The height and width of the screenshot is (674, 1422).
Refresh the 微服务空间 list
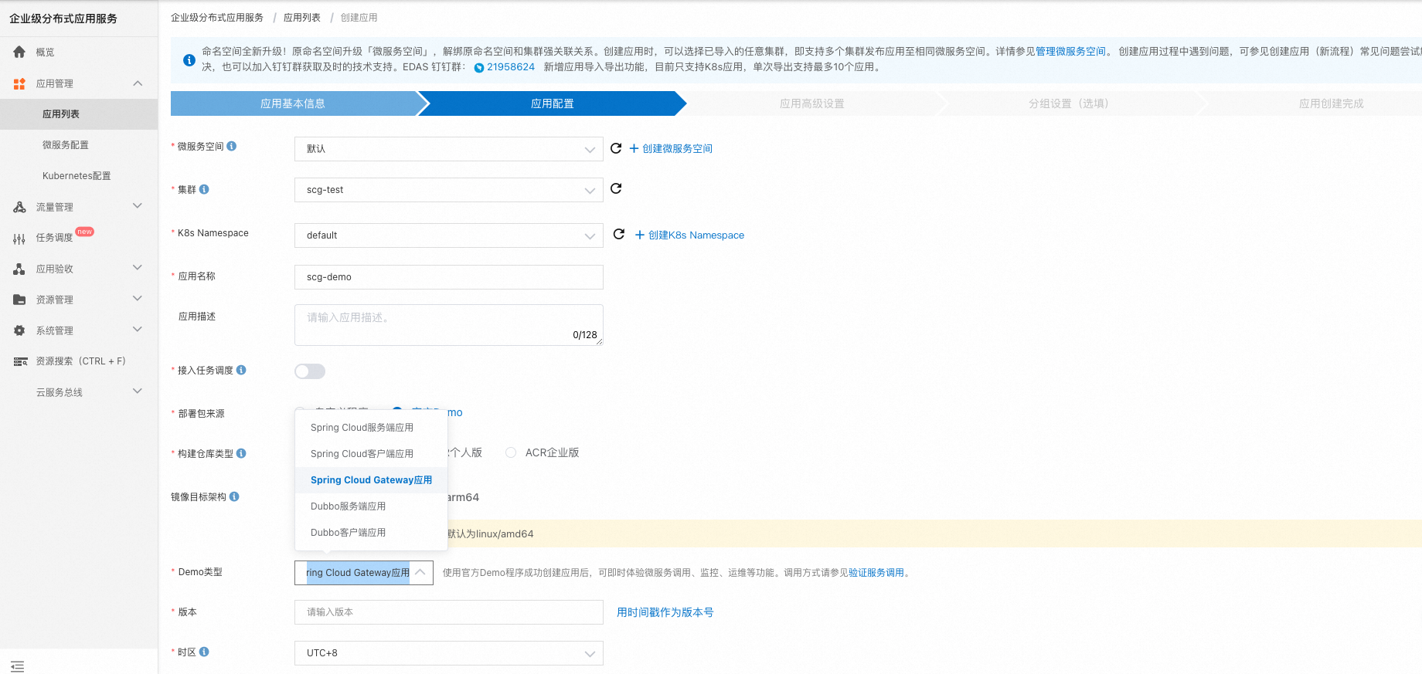pos(616,148)
